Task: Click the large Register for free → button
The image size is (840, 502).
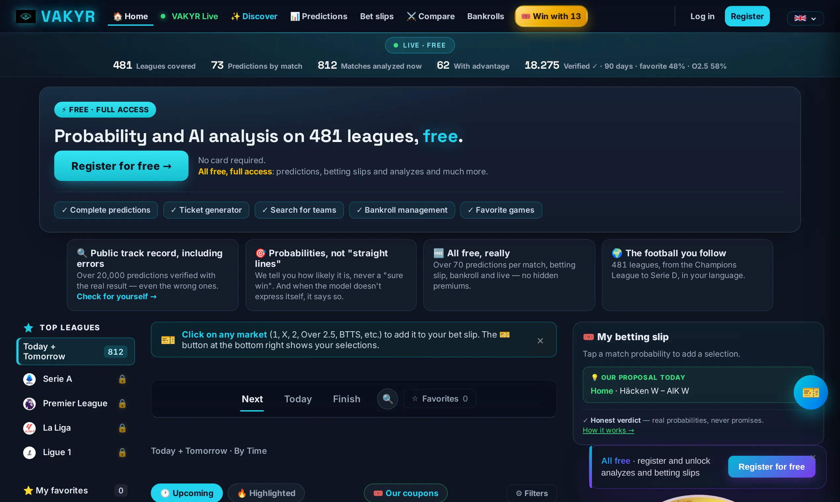Action: click(x=121, y=166)
